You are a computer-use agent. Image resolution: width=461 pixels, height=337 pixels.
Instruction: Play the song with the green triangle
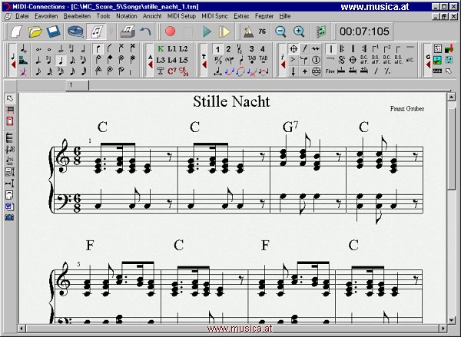coord(207,31)
